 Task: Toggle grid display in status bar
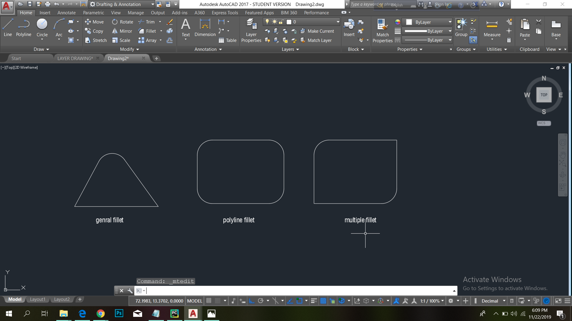(x=209, y=301)
